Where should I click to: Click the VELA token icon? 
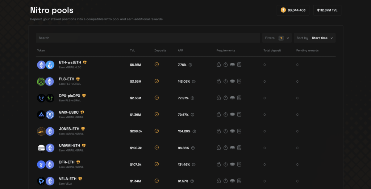click(41, 181)
